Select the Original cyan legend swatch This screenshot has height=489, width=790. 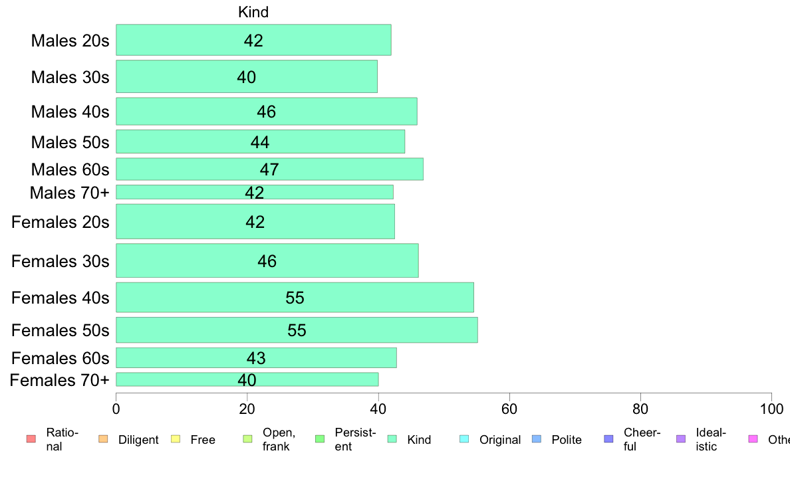(465, 439)
